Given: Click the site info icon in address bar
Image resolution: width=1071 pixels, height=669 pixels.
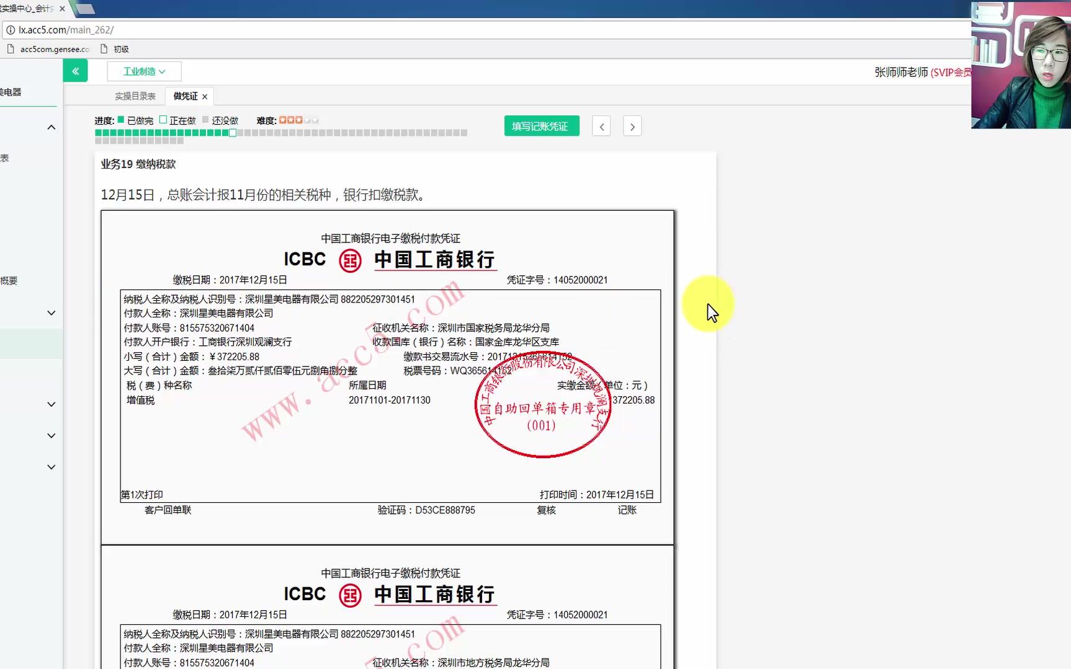Looking at the screenshot, I should (x=11, y=30).
